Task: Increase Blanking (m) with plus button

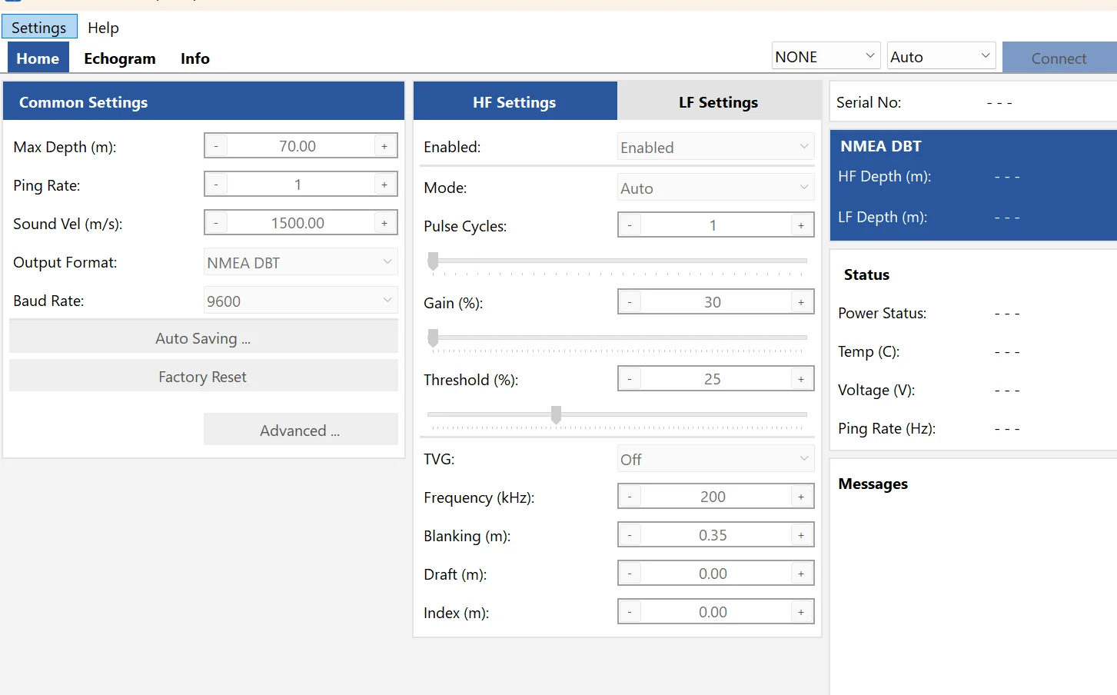Action: 801,535
